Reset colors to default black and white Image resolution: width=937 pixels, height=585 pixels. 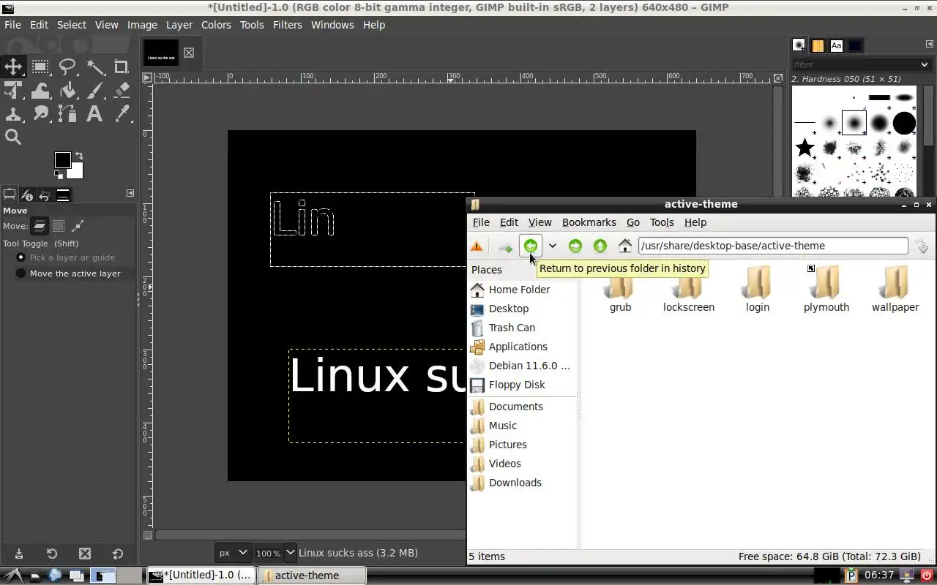click(x=58, y=175)
